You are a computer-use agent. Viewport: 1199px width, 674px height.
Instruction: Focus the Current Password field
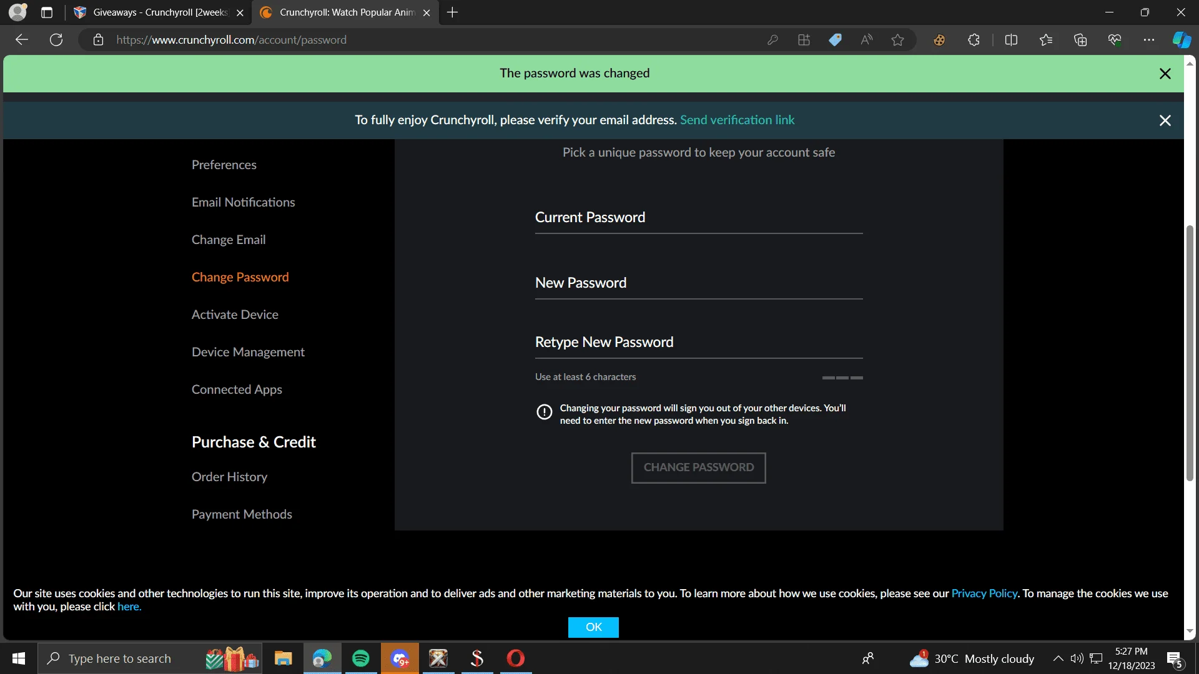699,218
